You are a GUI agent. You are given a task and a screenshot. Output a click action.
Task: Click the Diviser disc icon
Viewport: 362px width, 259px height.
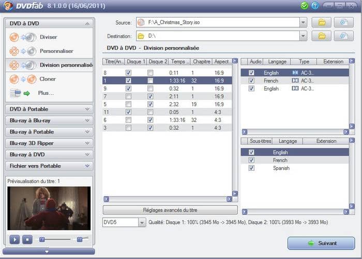[23, 37]
